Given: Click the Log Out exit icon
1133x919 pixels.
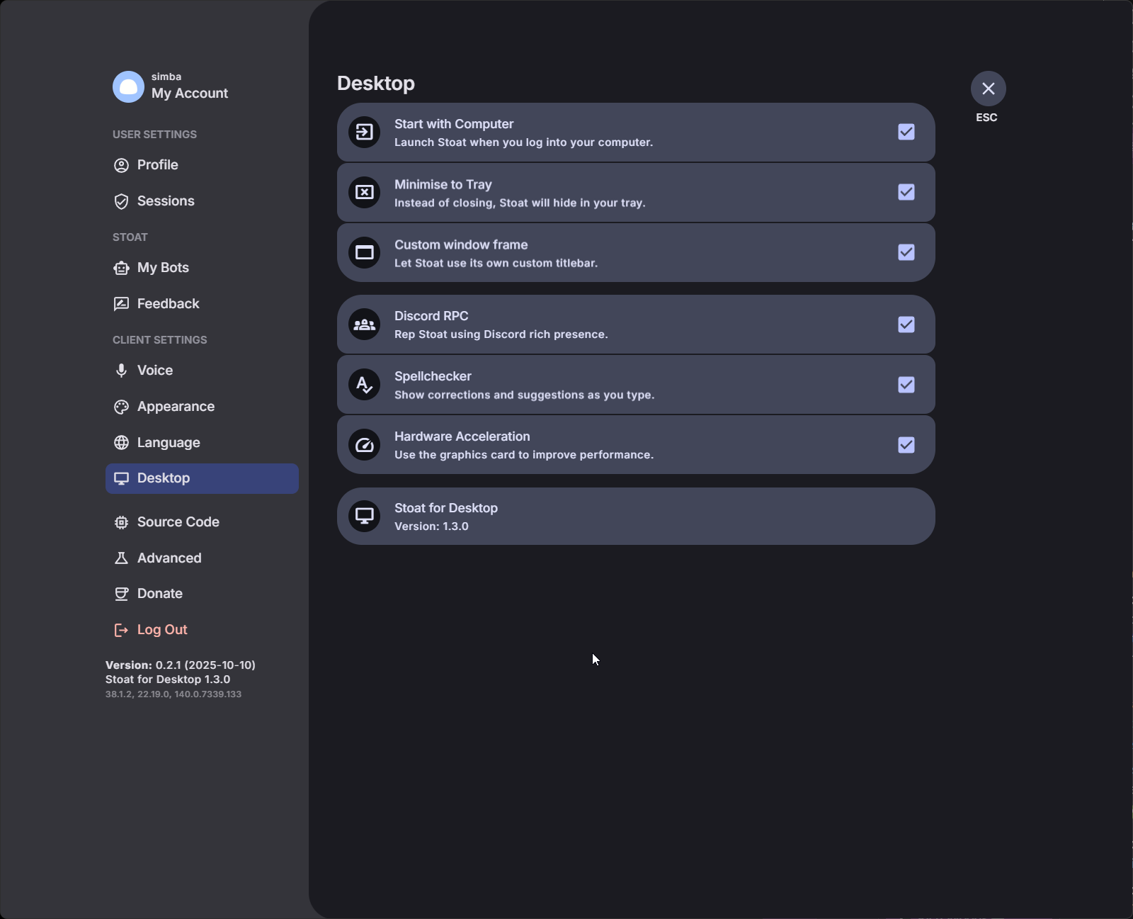Looking at the screenshot, I should 122,630.
